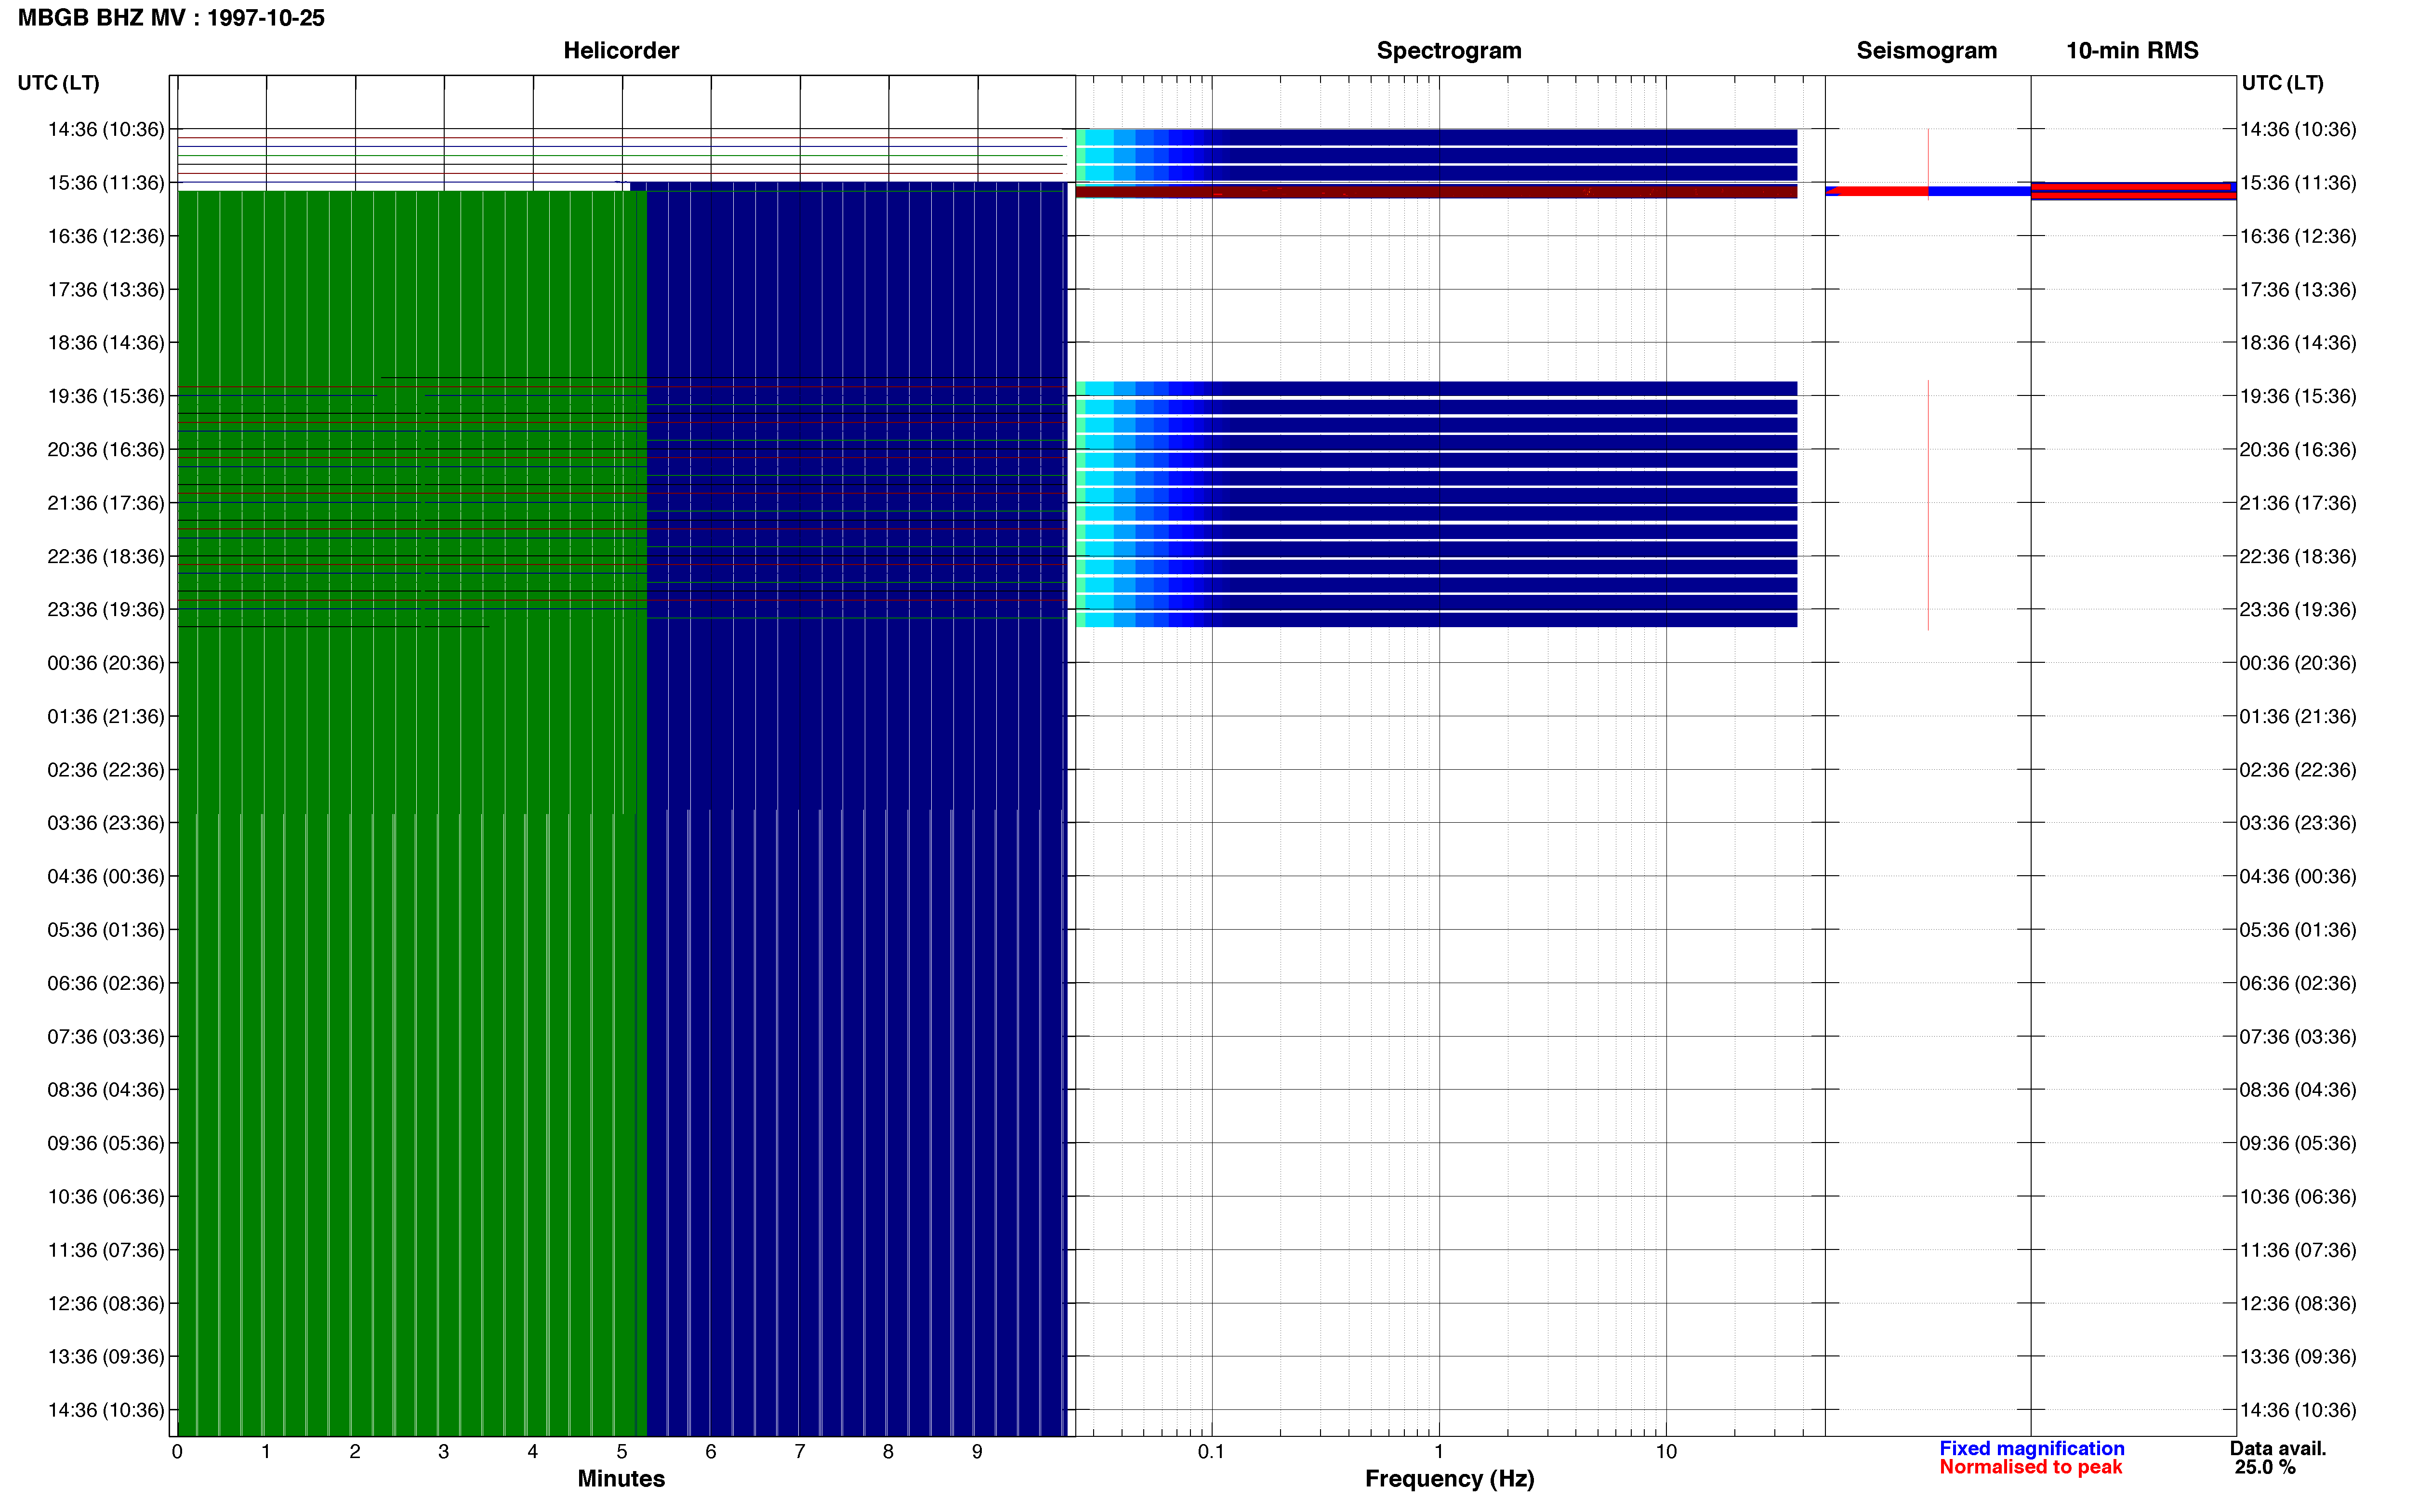The height and width of the screenshot is (1512, 2418).
Task: Click '13:36 (09:36)' on the left time axis
Action: 106,1357
